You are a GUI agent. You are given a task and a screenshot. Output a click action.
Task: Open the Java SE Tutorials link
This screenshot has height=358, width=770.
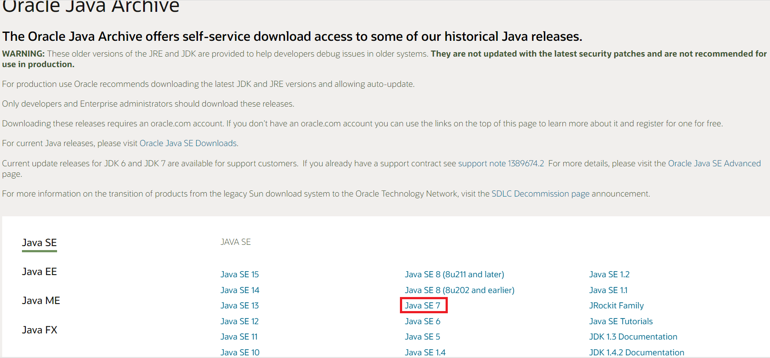pos(621,321)
